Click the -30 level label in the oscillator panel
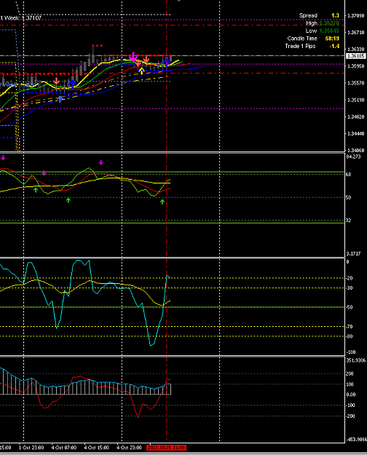 [x=350, y=288]
